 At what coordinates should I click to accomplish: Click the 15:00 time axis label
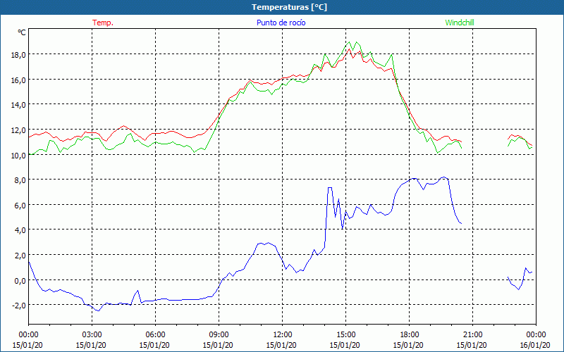(x=345, y=335)
